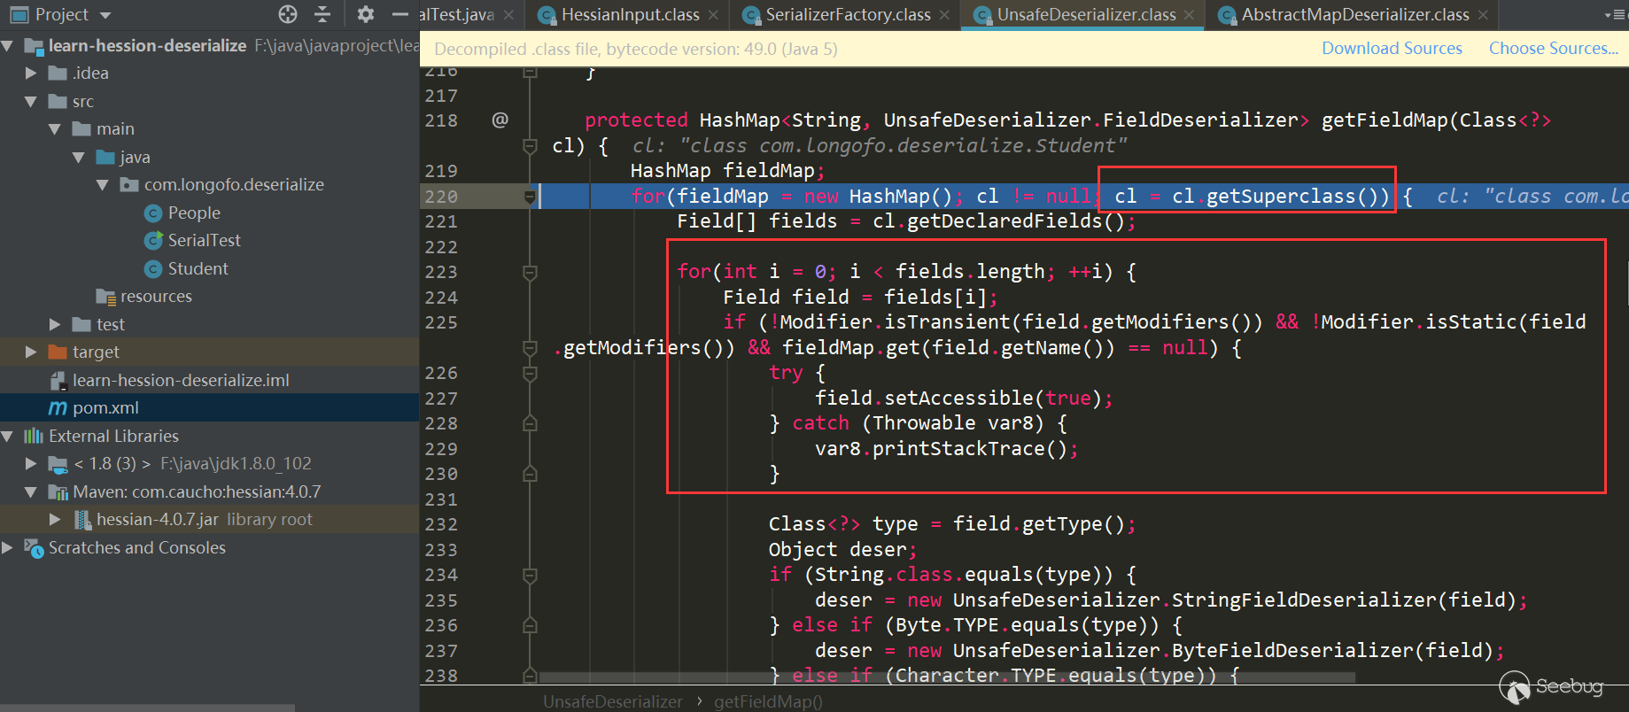
Task: Click the locate/scroll-from-source target icon
Action: [x=288, y=14]
